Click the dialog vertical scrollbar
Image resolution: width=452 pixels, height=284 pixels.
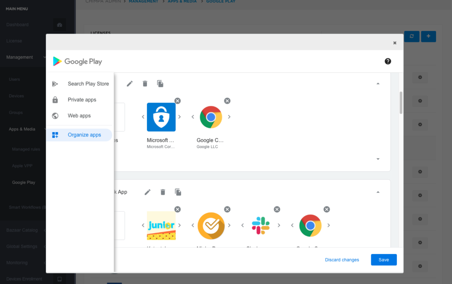(401, 102)
